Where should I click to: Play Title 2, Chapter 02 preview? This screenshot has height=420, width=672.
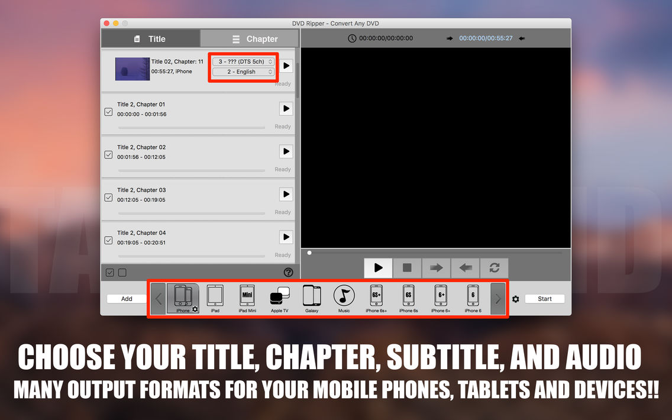tap(286, 151)
